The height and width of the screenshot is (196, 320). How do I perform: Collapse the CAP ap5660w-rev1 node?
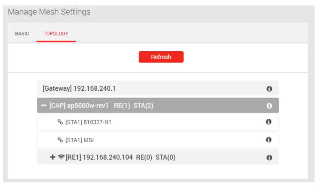(x=44, y=106)
